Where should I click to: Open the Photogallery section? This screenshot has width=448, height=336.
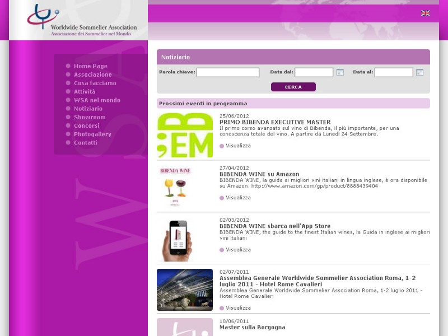(x=92, y=134)
